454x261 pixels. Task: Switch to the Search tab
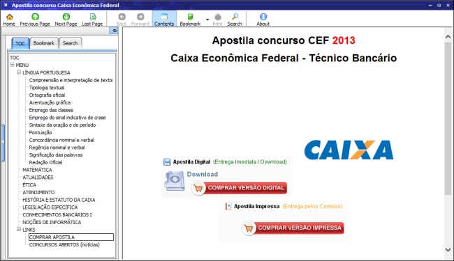coord(70,43)
